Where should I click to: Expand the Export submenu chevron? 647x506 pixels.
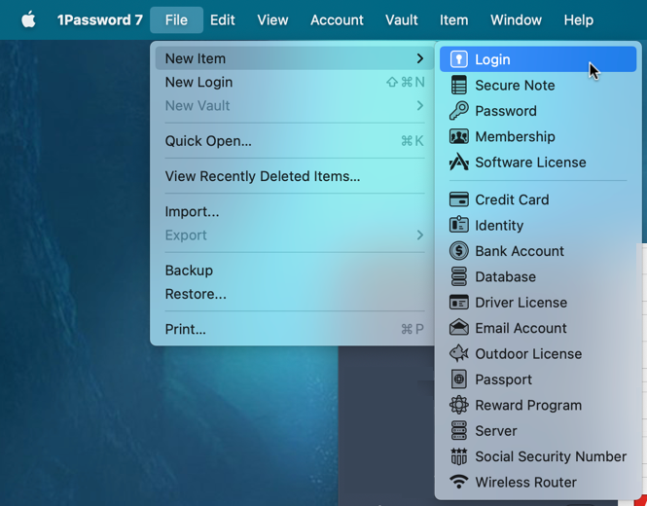pos(419,235)
